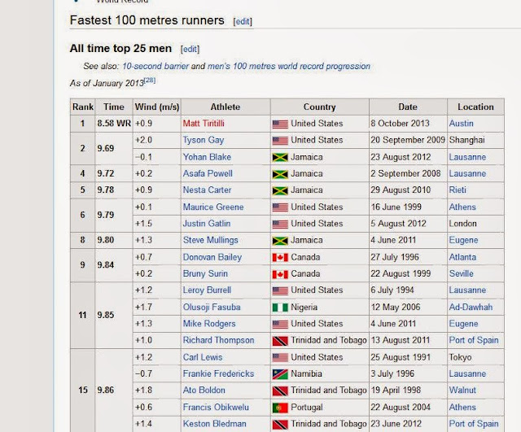Click Lausanne location in Asafa Powell row
521x432 pixels.
(x=467, y=173)
